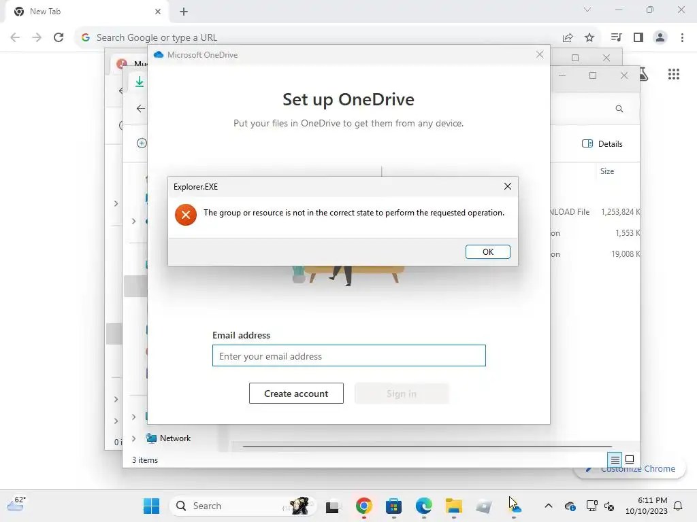Open Chrome media control icon
Screen dimensions: 697x522
[x=616, y=37]
